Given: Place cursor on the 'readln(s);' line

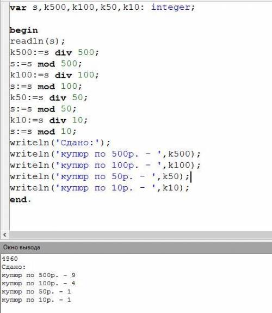Looking at the screenshot, I should 38,41.
